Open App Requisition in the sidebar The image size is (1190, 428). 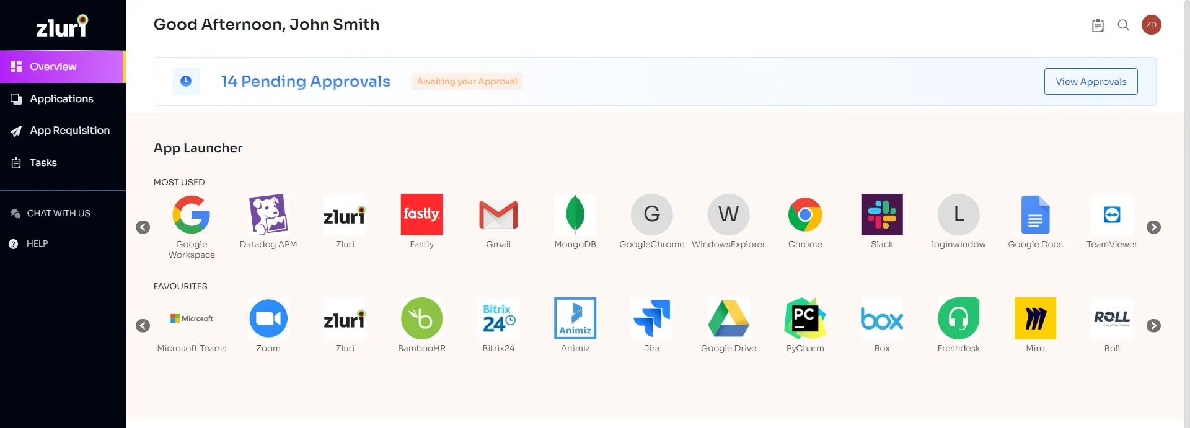63,131
